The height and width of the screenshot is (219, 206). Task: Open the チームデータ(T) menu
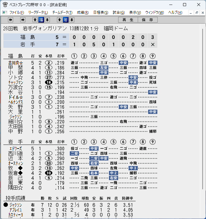click(62, 13)
